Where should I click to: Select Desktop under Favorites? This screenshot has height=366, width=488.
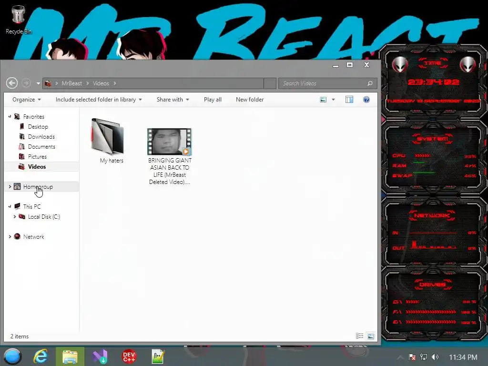[38, 127]
